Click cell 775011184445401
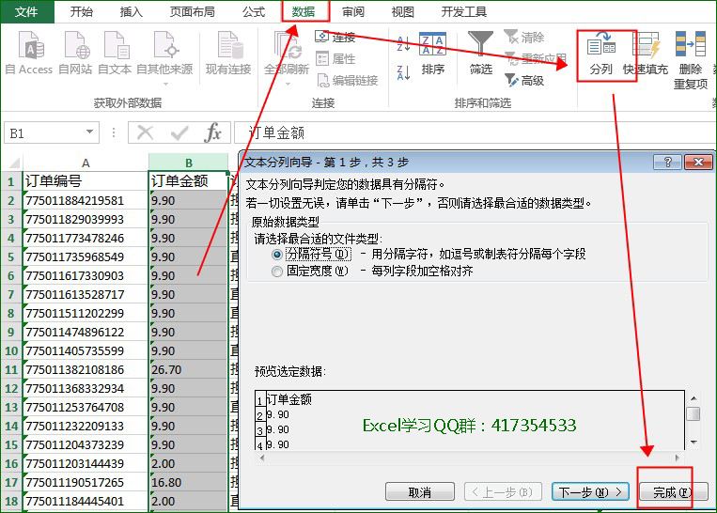Viewport: 717px width, 513px height. [86, 501]
